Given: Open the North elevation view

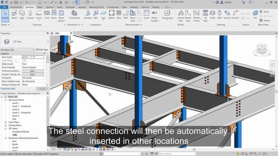Looking at the screenshot, I should click(15, 144).
